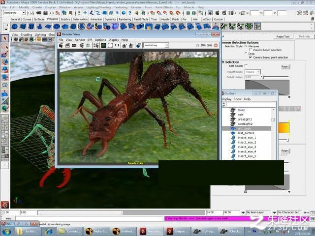
Task: Stop IPR with the red button
Action: click(x=216, y=45)
